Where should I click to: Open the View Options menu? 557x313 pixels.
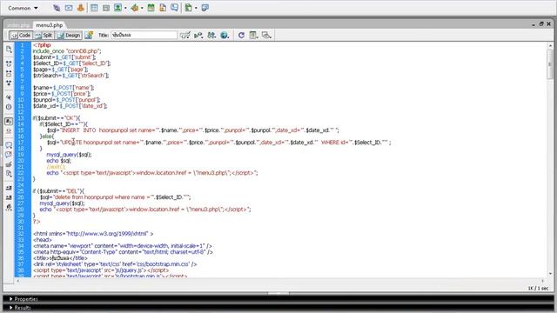(x=253, y=35)
